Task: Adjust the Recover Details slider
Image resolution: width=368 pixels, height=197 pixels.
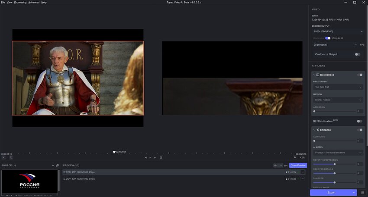Action: point(334,173)
